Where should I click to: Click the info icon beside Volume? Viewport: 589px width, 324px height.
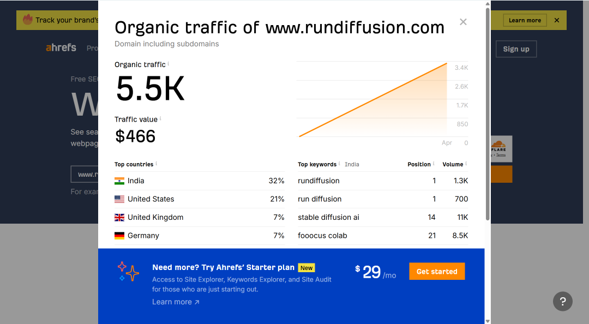466,164
